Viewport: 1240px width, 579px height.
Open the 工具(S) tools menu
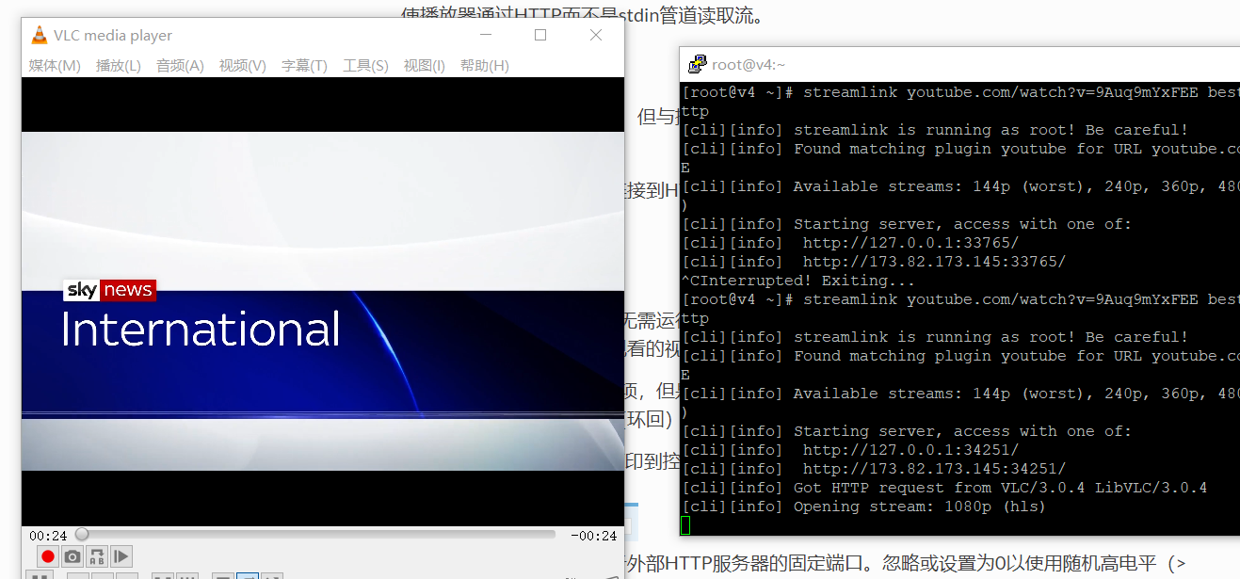[x=365, y=65]
